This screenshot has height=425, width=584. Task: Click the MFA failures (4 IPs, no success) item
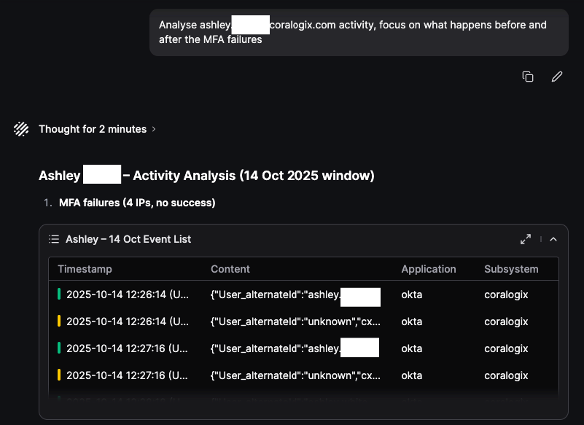tap(137, 203)
